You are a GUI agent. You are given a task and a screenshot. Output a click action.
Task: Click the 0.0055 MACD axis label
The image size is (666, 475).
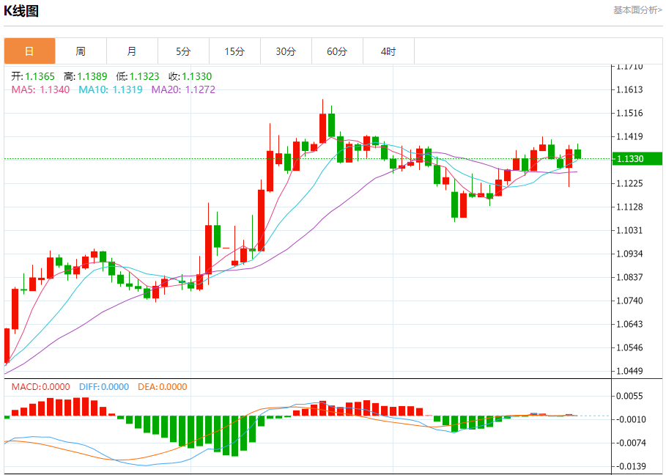(x=630, y=396)
